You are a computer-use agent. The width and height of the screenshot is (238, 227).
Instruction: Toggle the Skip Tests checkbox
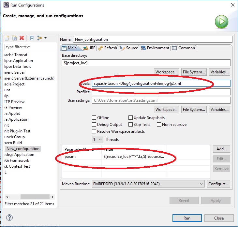click(x=131, y=125)
